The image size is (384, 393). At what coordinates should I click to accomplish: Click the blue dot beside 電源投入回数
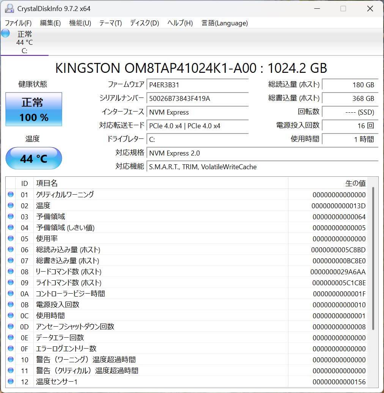(11, 305)
